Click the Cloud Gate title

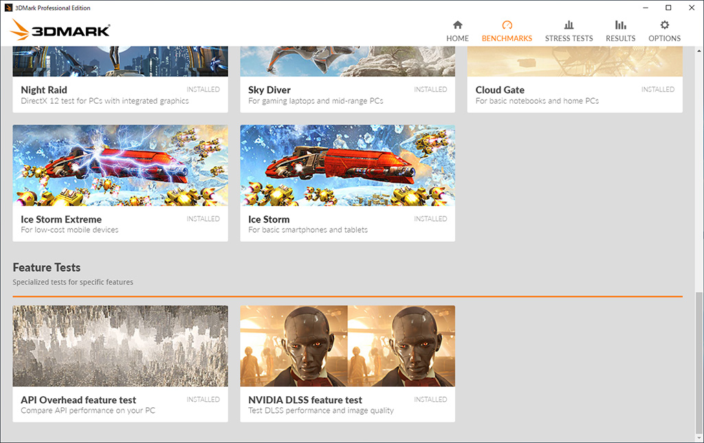[x=500, y=90]
